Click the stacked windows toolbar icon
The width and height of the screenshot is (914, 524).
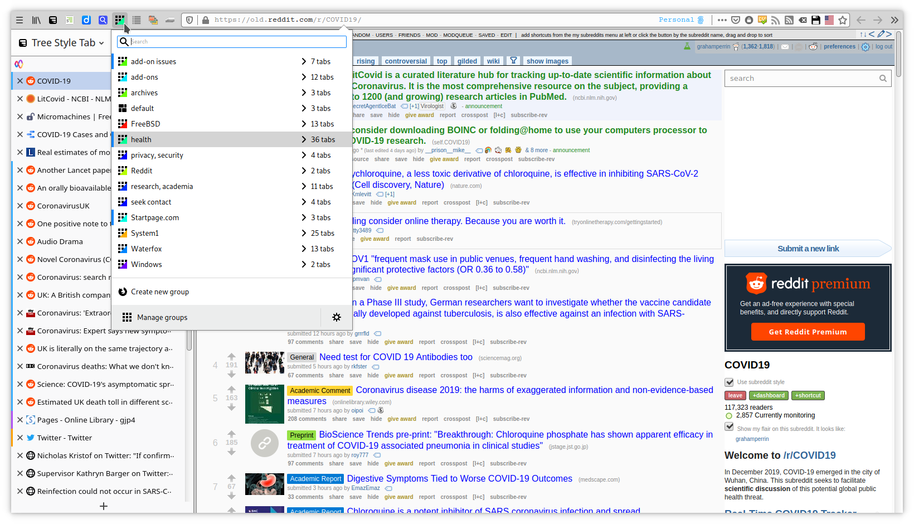click(153, 20)
